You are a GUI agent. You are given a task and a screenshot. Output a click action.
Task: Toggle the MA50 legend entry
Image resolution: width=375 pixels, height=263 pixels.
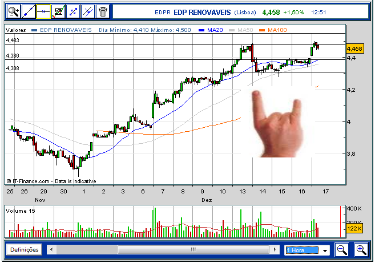(245, 30)
